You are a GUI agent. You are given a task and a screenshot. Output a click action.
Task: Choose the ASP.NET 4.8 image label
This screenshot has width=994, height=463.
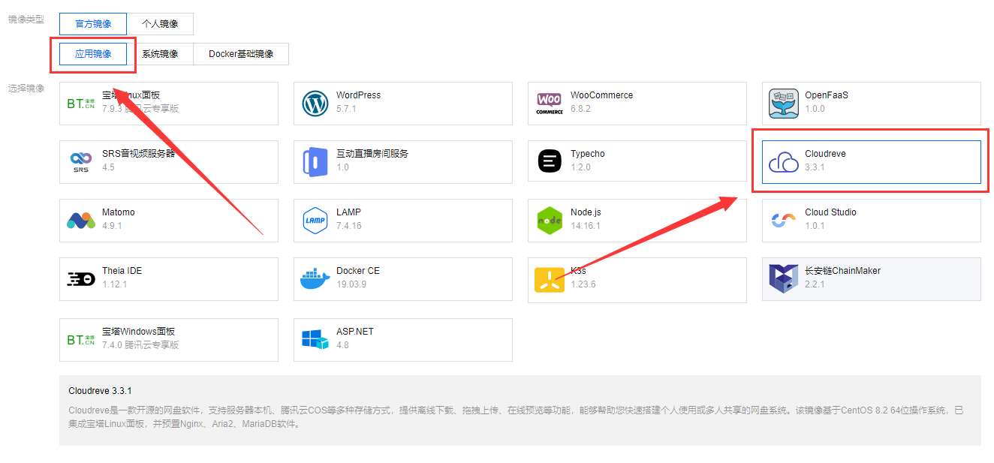355,338
